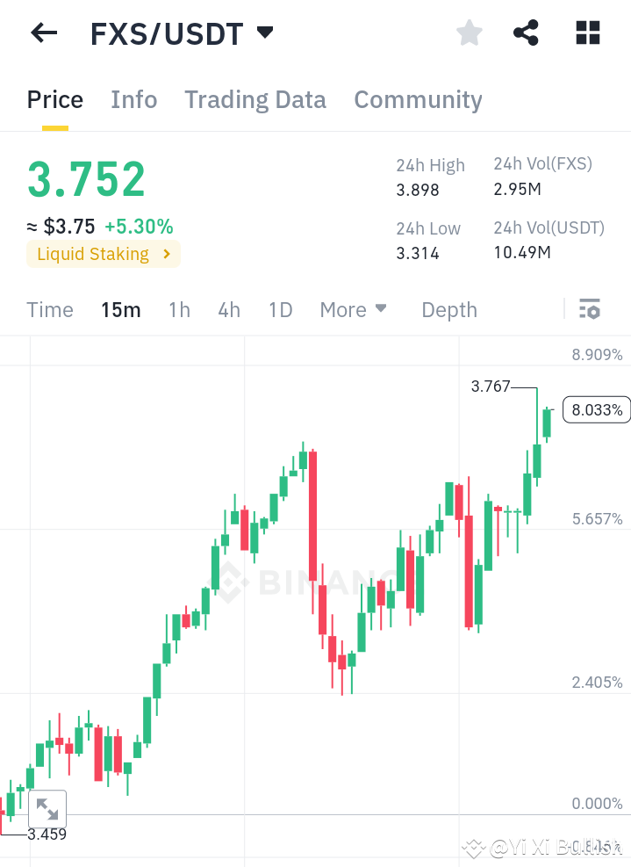
Task: Select the Info tab
Action: click(133, 99)
